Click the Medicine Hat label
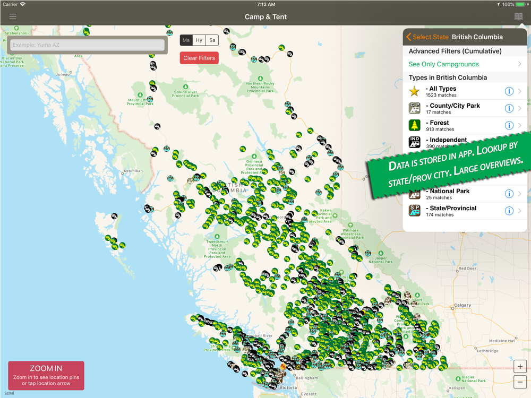This screenshot has width=531, height=398. click(502, 341)
